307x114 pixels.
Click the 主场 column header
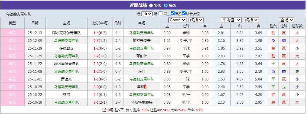pos(67,23)
